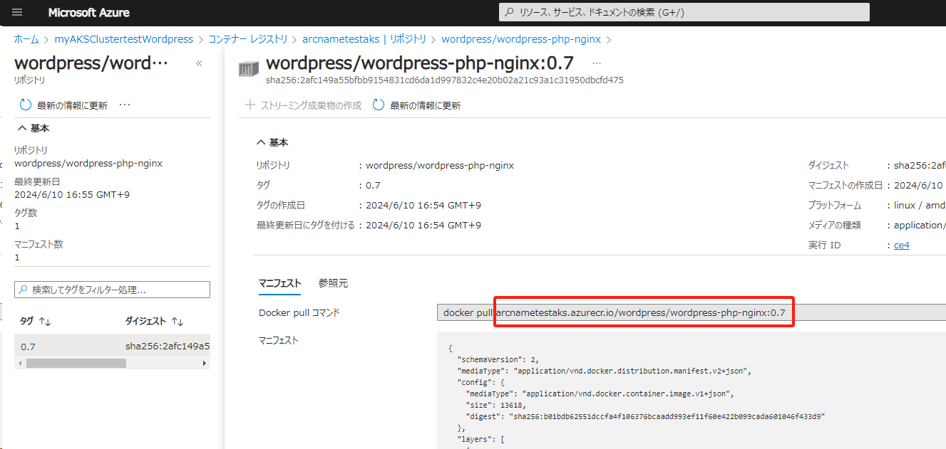Open the Azure portal hamburger menu

16,11
